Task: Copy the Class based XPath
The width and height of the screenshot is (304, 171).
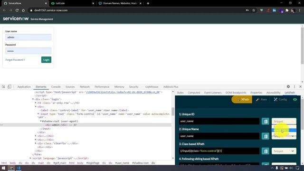Action: tap(266, 151)
